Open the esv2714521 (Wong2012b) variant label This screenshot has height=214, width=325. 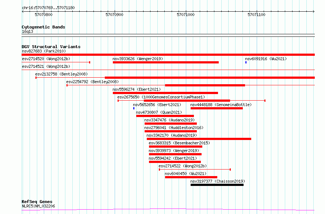pos(46,66)
